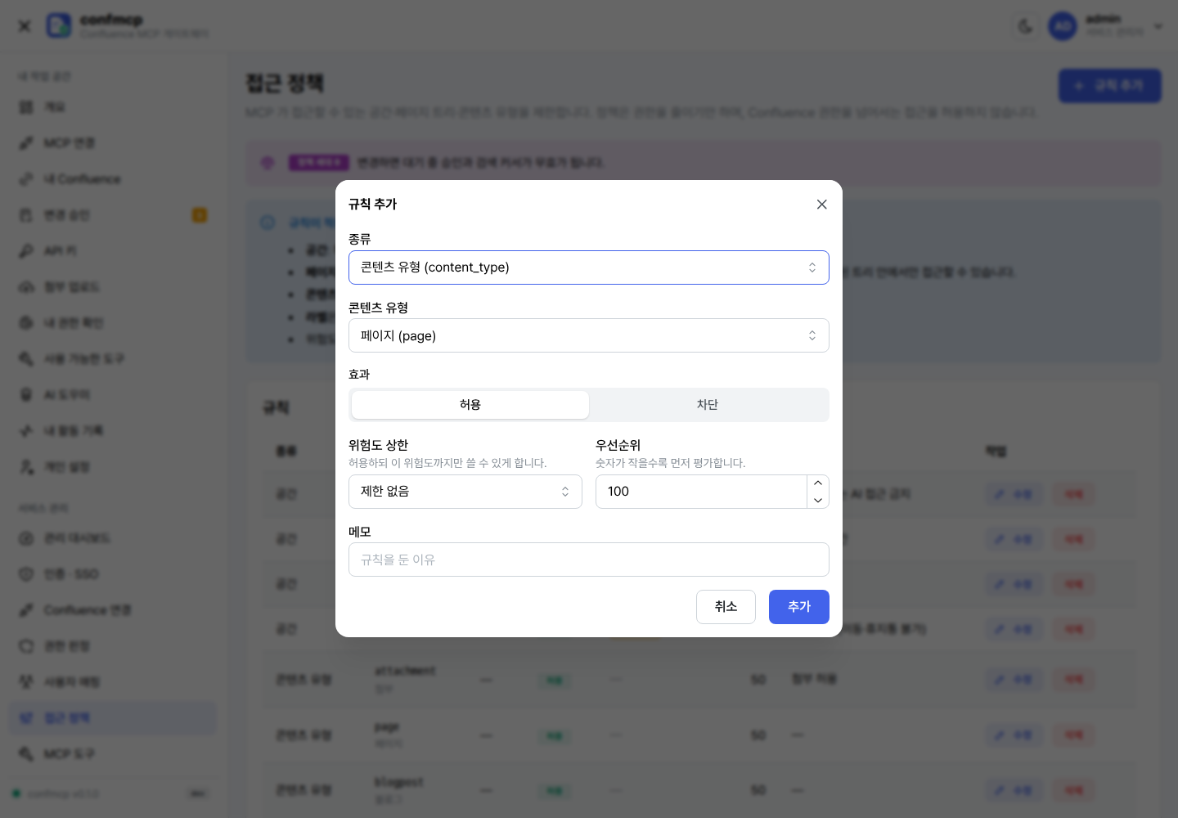Image resolution: width=1178 pixels, height=818 pixels.
Task: Click the 위험도 상한 label
Action: [378, 445]
